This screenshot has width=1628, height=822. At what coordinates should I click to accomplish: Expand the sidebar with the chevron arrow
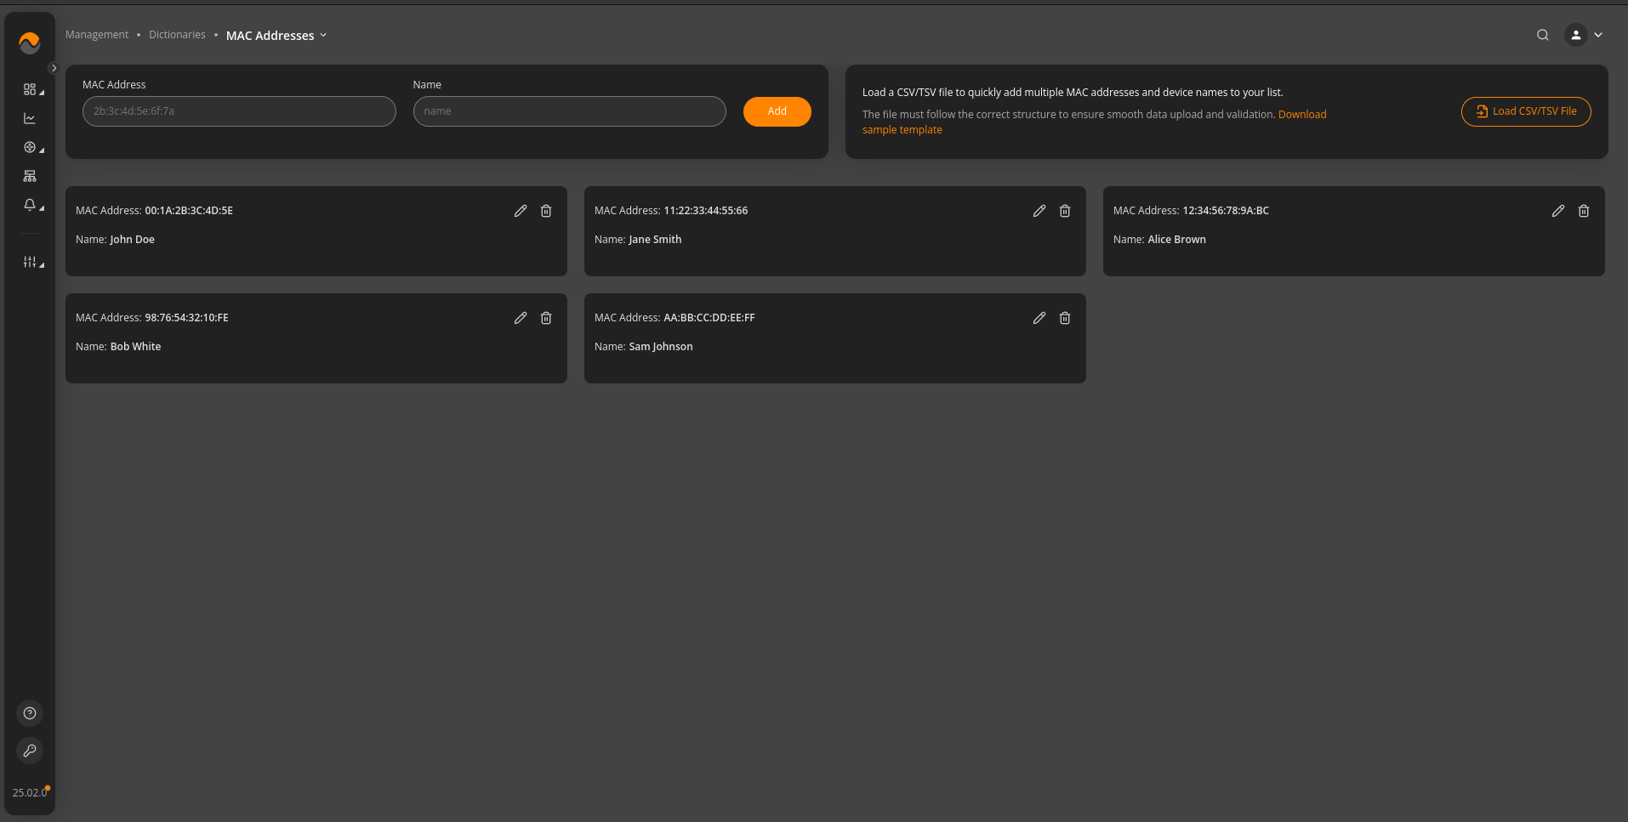click(54, 68)
